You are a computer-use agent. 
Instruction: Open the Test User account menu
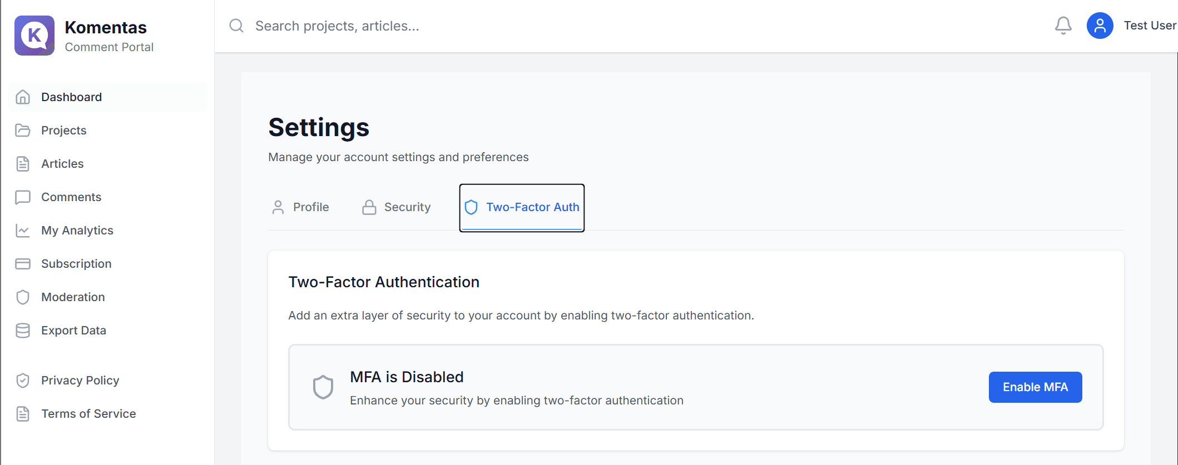click(x=1149, y=26)
